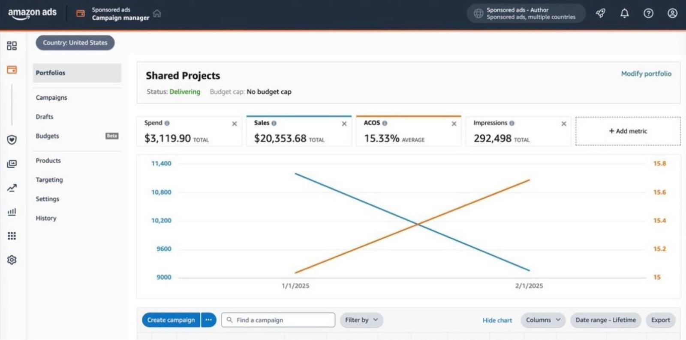Expand the Filter by dropdown
This screenshot has width=686, height=340.
(x=361, y=320)
